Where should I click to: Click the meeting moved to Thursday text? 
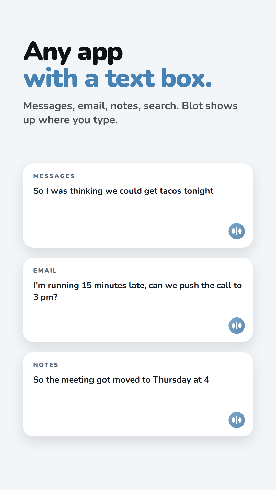point(121,380)
